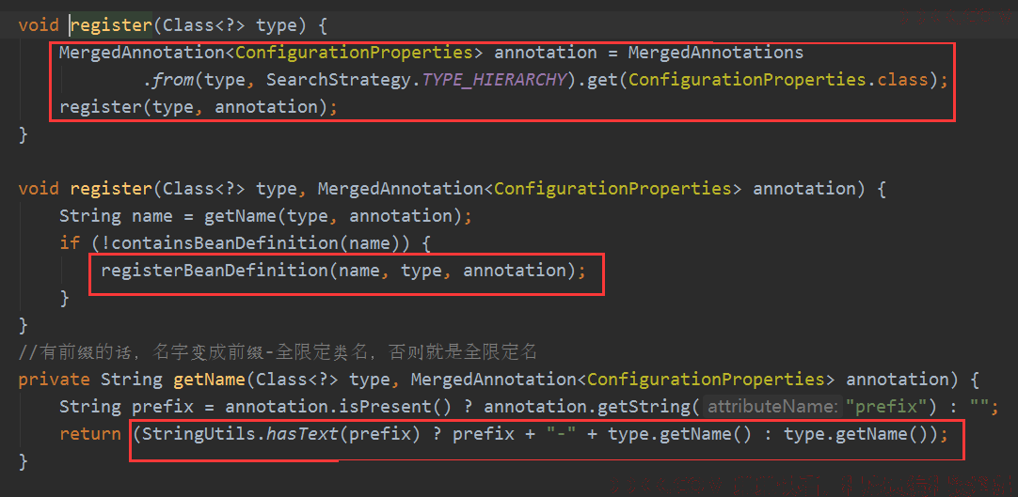Click the "prefix" string literal
Screen dimensions: 1018x497
tap(886, 406)
